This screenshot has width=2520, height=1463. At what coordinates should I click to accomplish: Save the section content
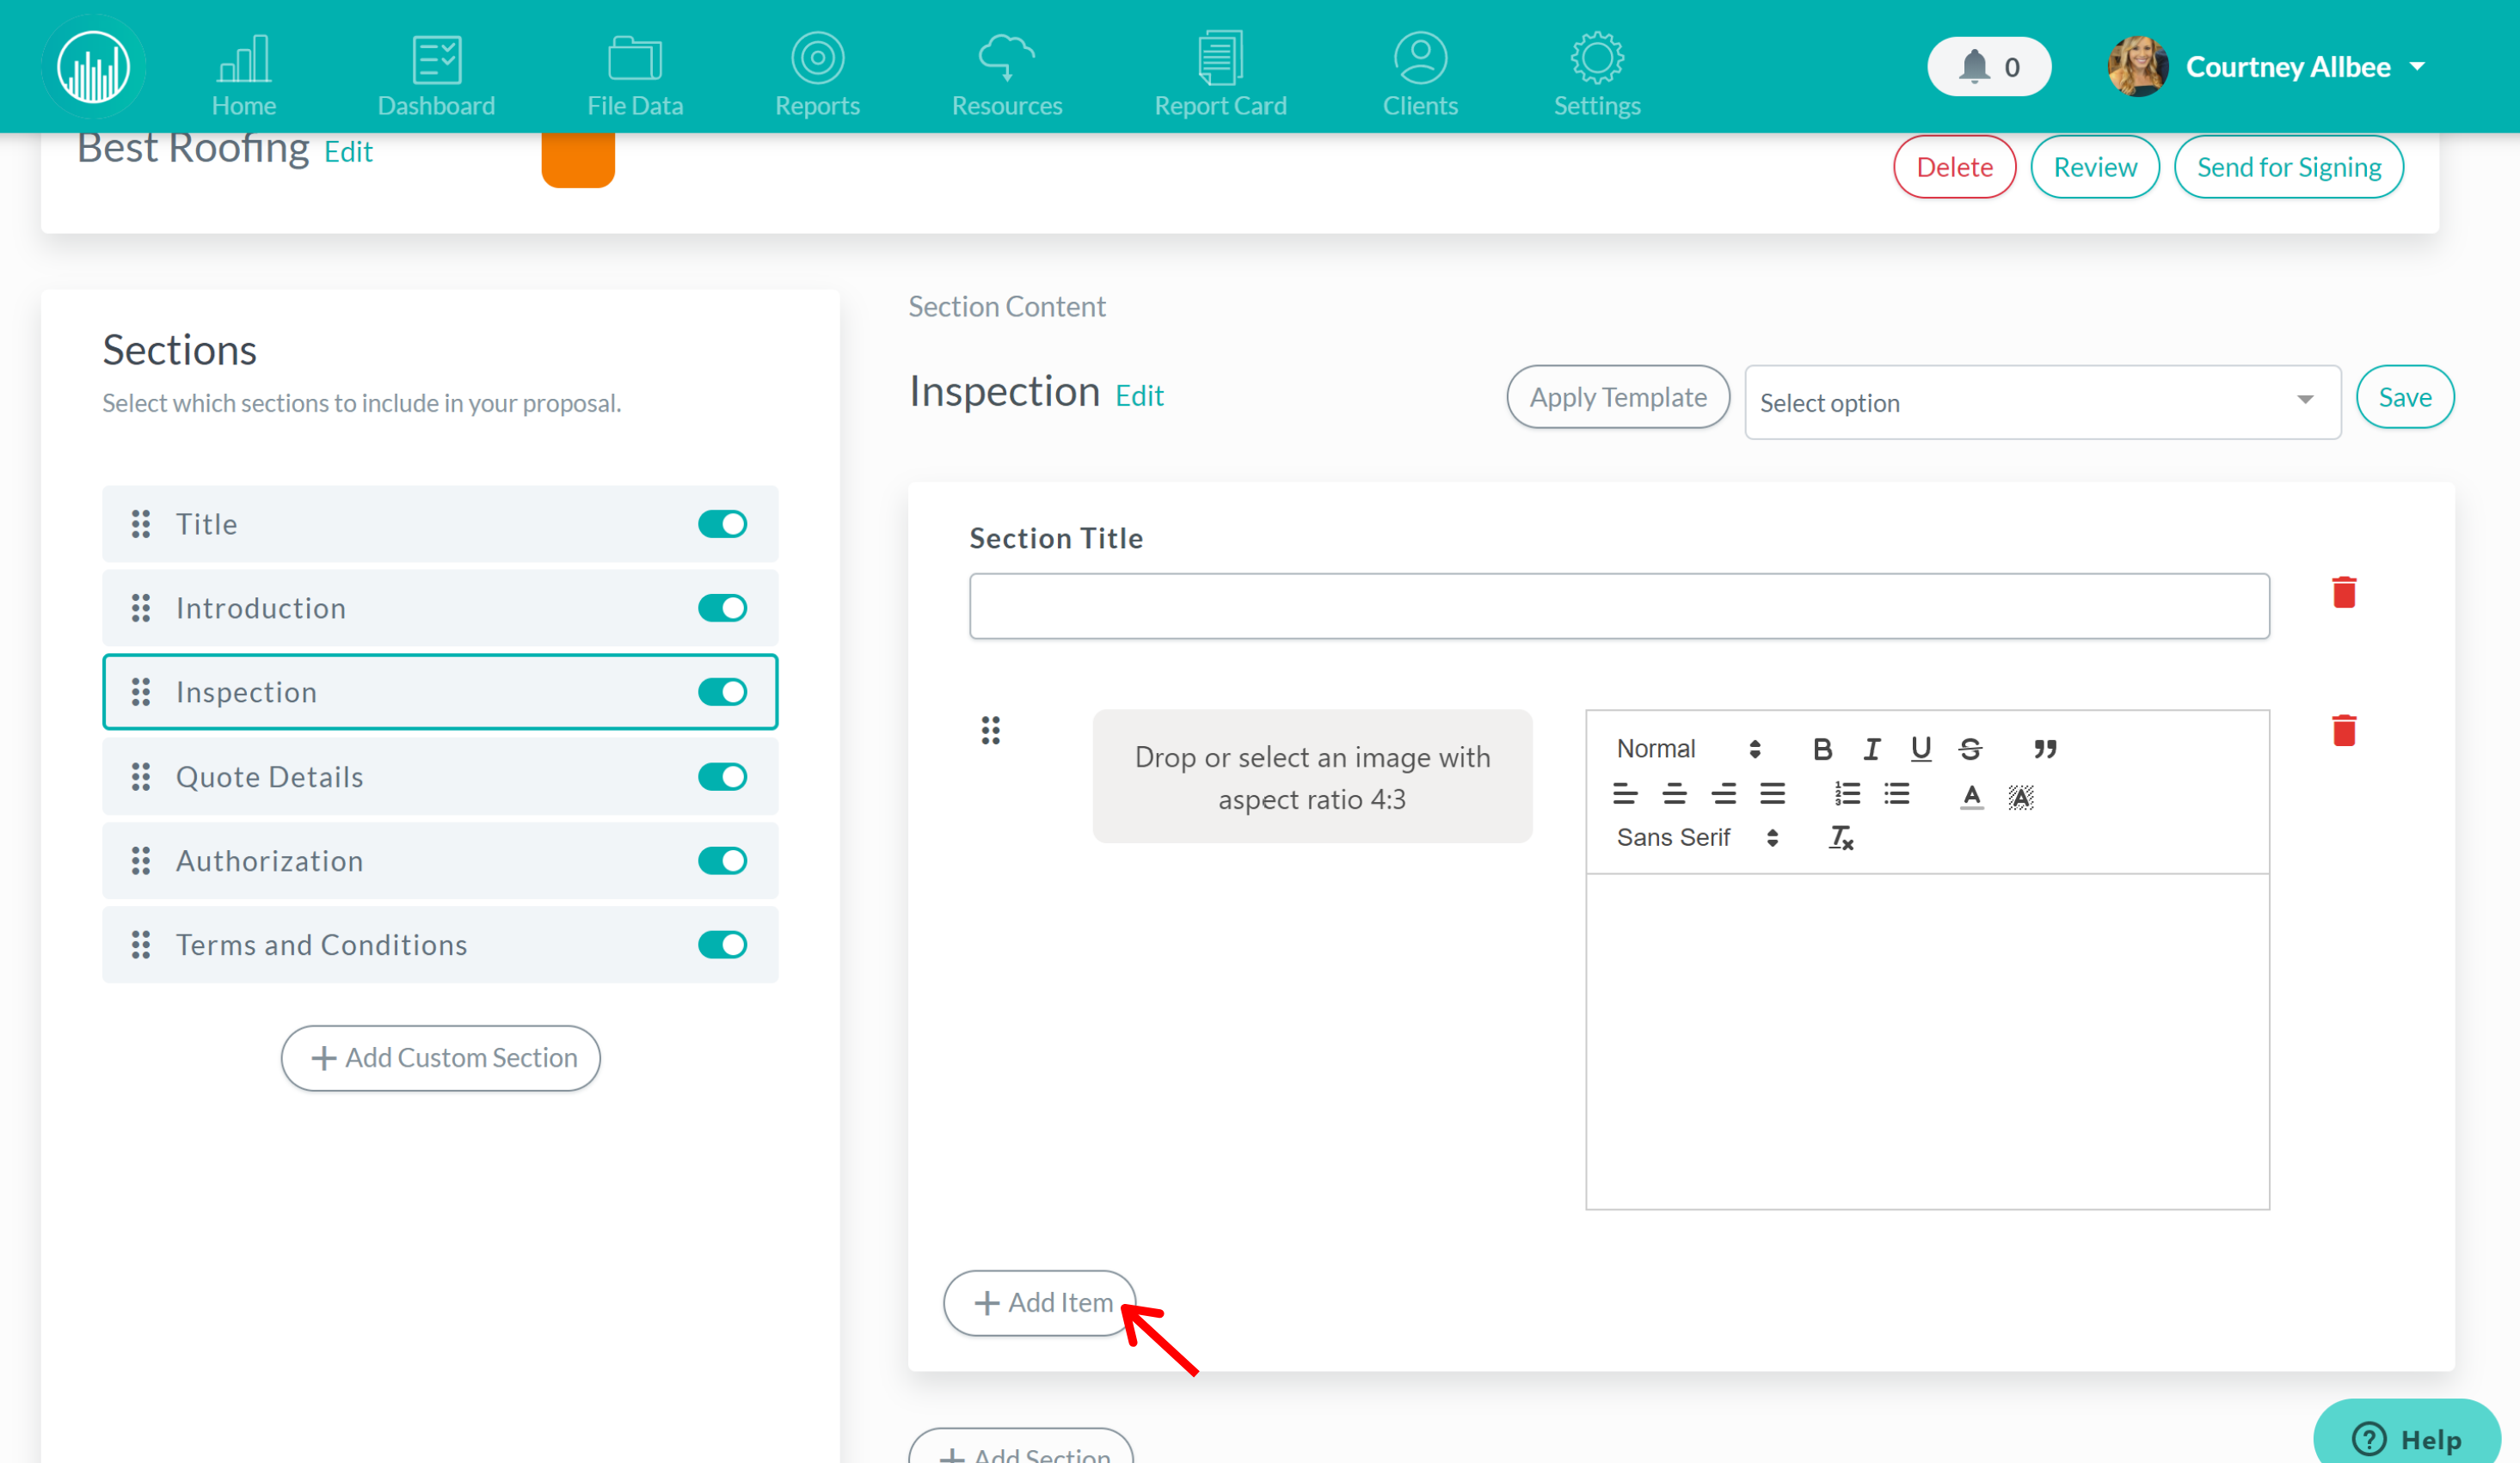[2404, 397]
